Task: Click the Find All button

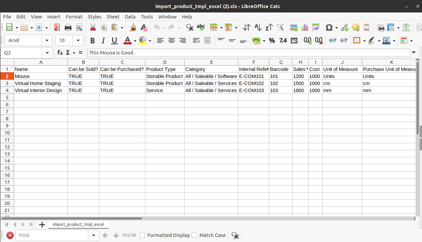Action: 129,235
